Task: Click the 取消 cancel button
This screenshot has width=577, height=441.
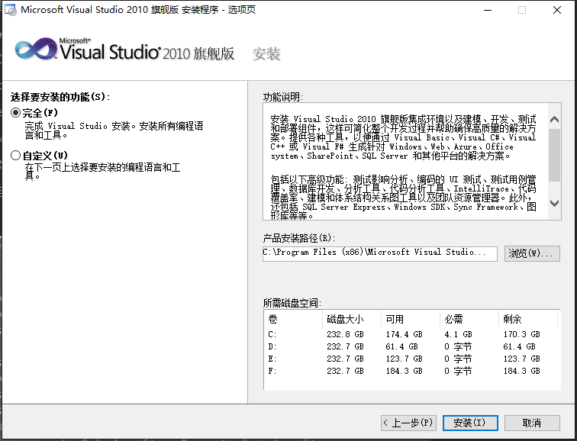Action: click(x=532, y=423)
